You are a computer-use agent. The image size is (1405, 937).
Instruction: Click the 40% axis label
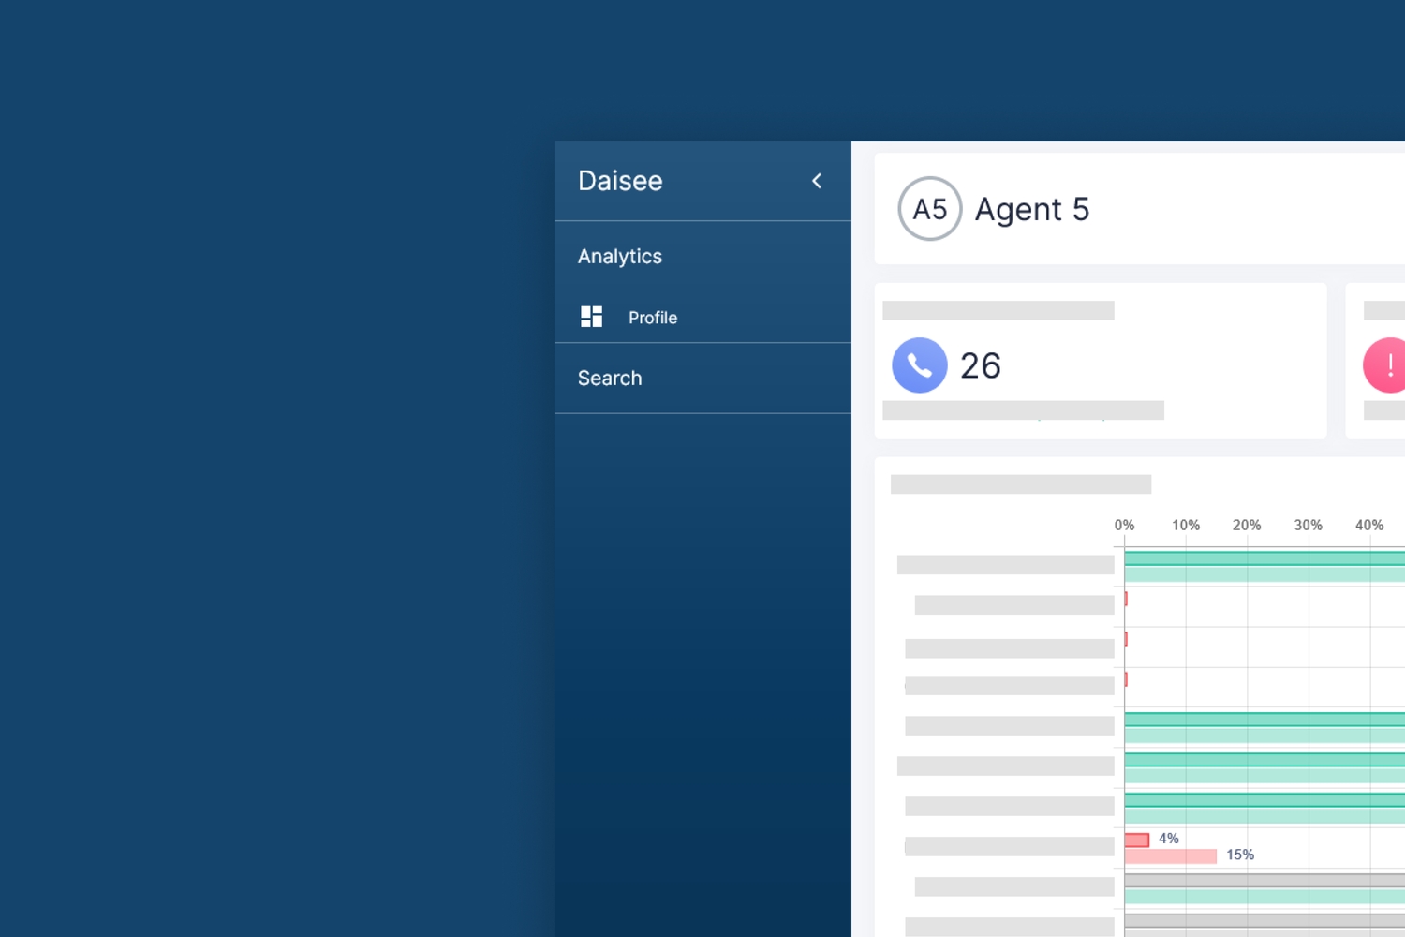pos(1369,526)
